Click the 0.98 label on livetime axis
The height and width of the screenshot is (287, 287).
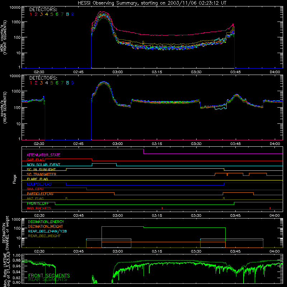[x=17, y=260]
